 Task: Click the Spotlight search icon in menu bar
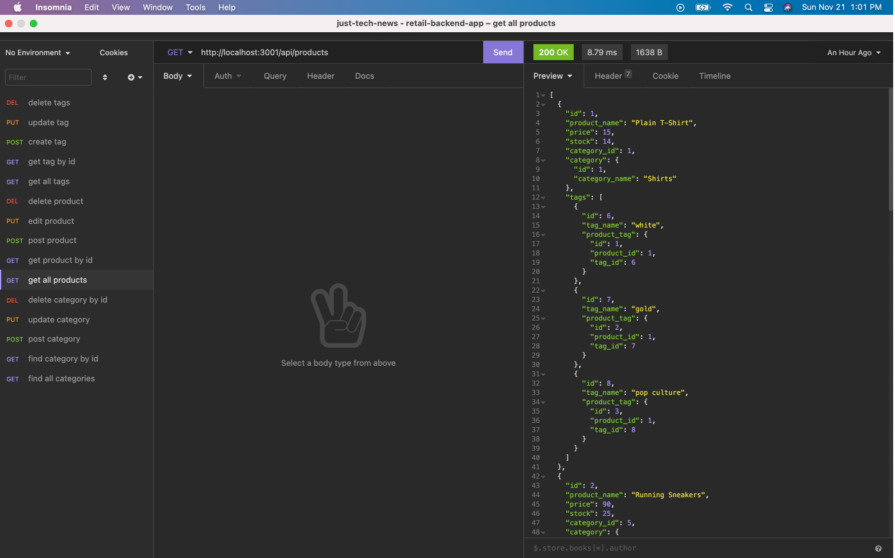coord(748,7)
